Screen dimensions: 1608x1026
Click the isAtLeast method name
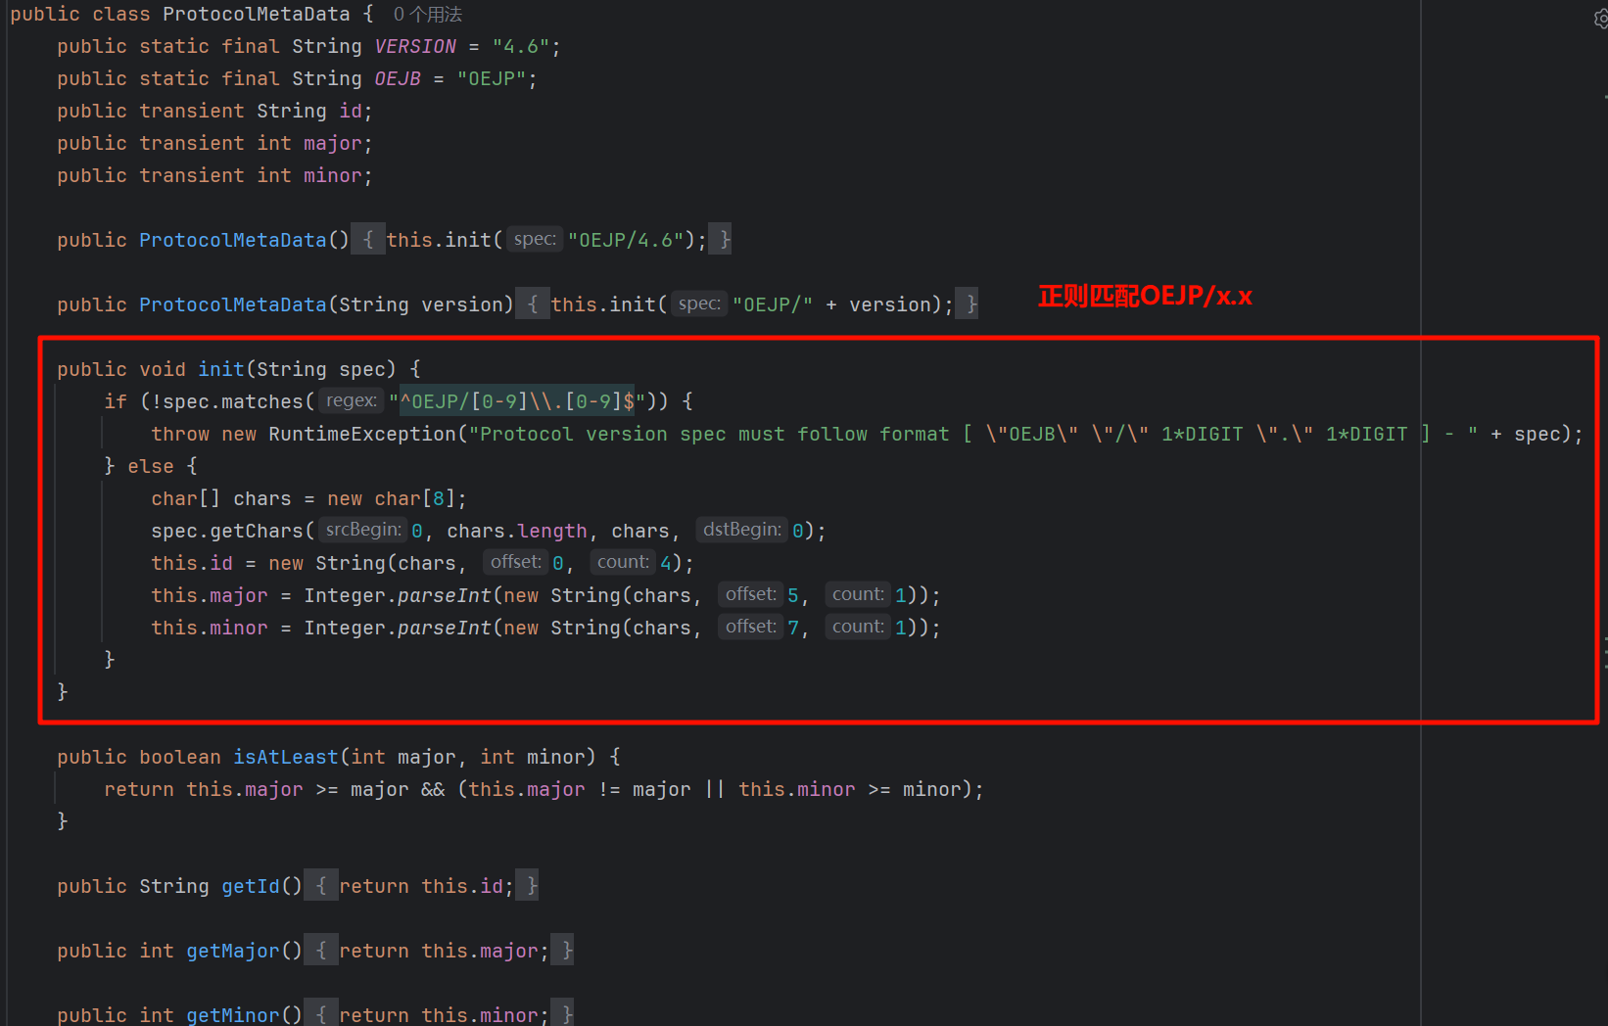coord(285,757)
